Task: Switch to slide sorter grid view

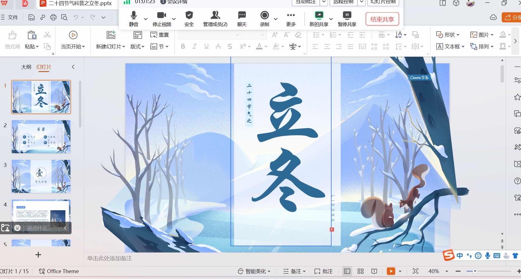Action: tap(361, 271)
